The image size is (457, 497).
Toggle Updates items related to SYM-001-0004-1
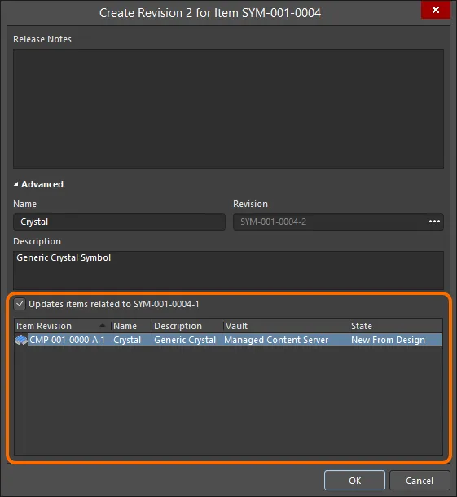(20, 304)
